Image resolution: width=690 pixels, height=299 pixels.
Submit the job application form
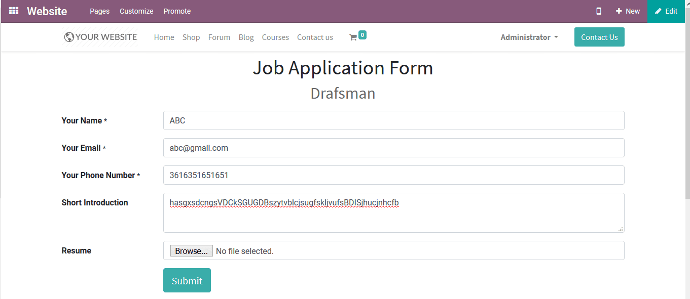(x=187, y=280)
